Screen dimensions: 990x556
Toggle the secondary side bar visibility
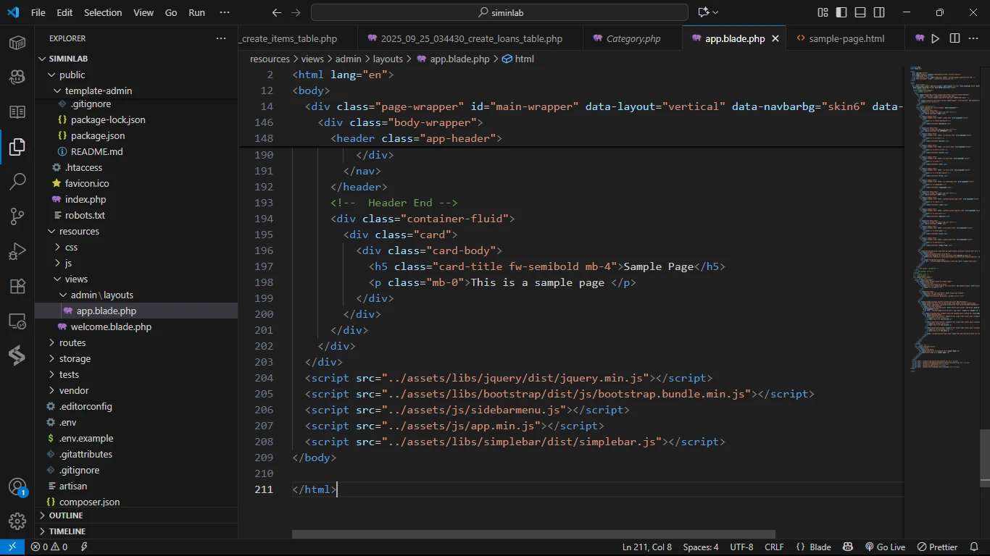click(x=879, y=12)
